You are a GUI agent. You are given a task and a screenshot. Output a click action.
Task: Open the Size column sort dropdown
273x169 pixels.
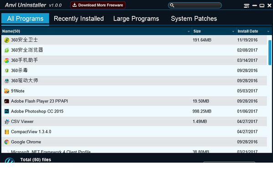coord(233,31)
